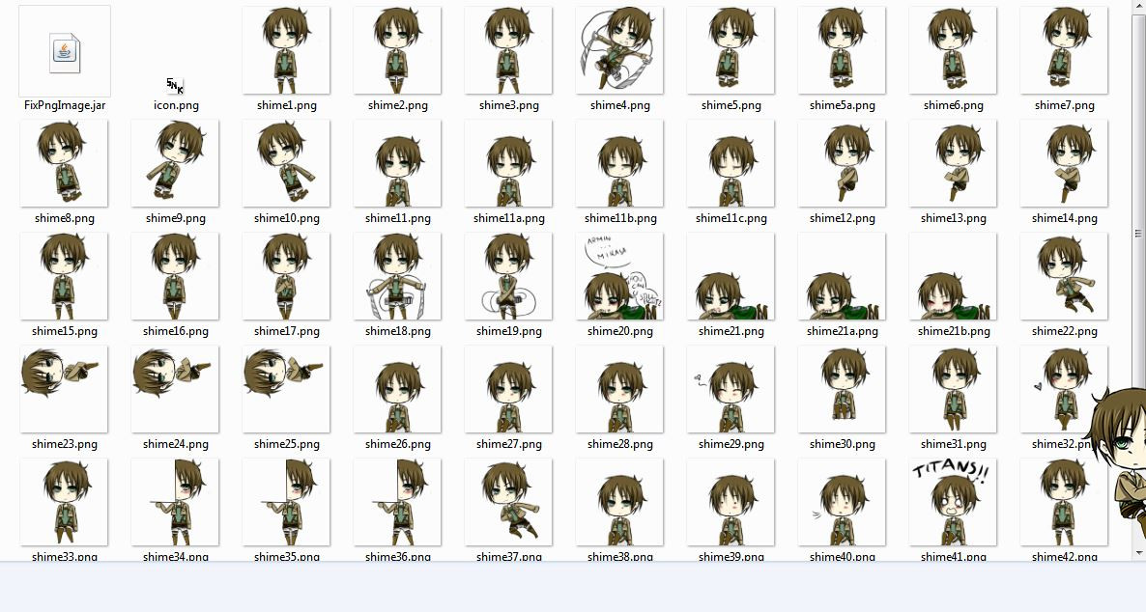
Task: Select shime10.png thumbnail
Action: click(286, 163)
